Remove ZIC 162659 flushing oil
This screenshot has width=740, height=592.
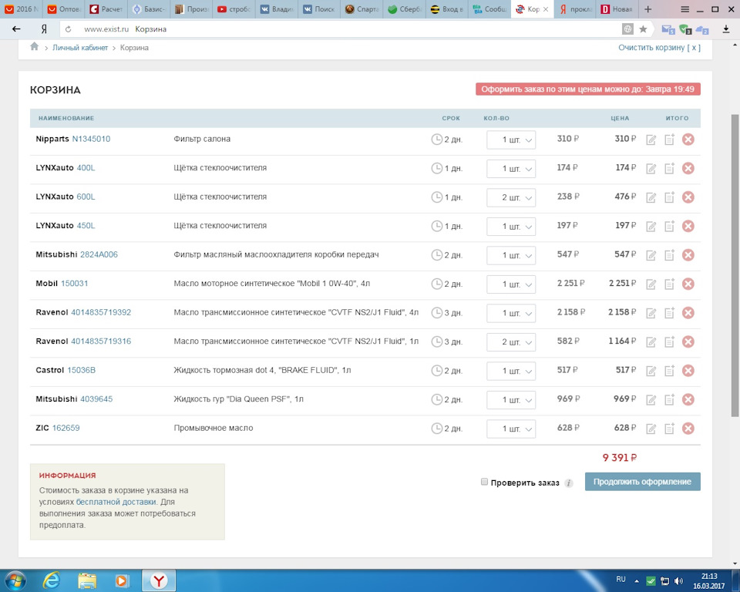click(688, 428)
